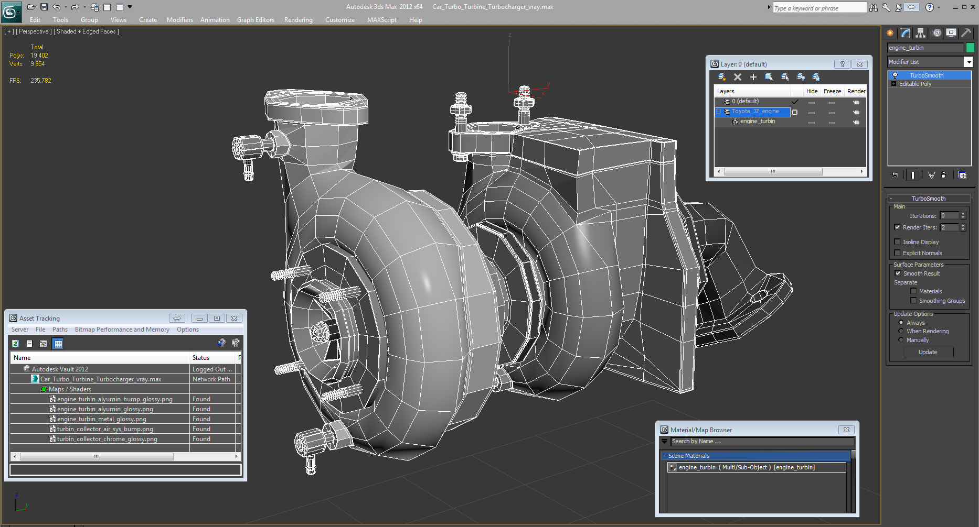Collapse Toyota_JZ_engine layer tree node
The width and height of the screenshot is (979, 527).
click(x=719, y=112)
